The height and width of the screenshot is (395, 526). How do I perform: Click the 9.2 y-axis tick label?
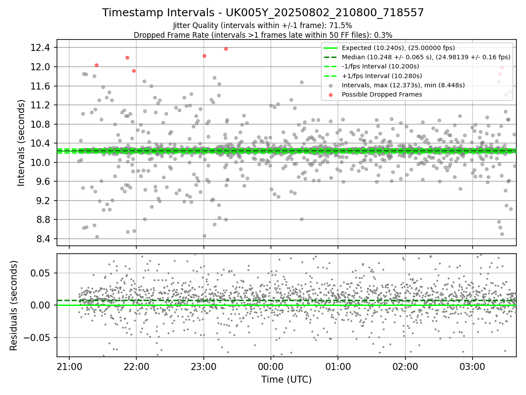click(43, 201)
